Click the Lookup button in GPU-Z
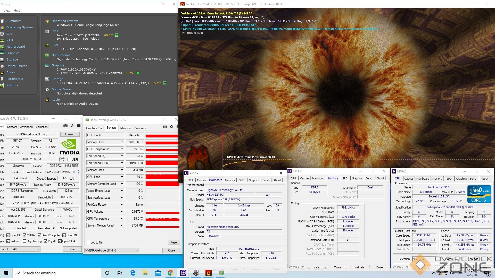 (70, 134)
